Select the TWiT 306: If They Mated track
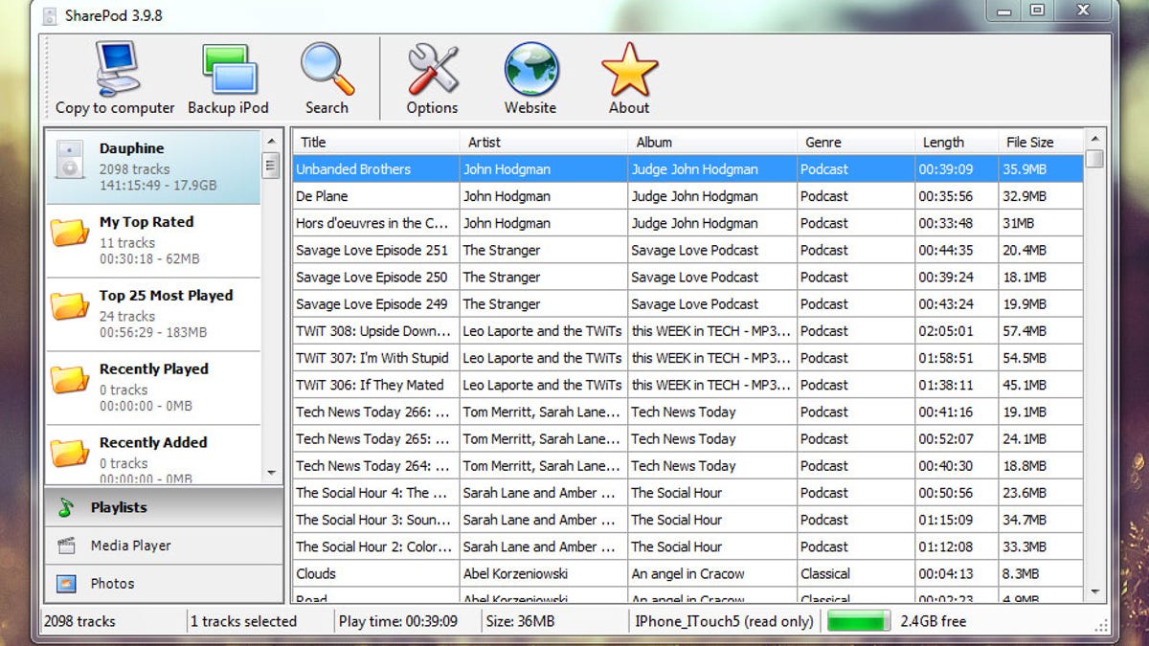This screenshot has height=646, width=1149. pyautogui.click(x=687, y=385)
